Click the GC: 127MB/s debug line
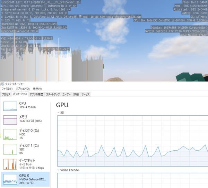208x188 pixels. tap(199, 17)
